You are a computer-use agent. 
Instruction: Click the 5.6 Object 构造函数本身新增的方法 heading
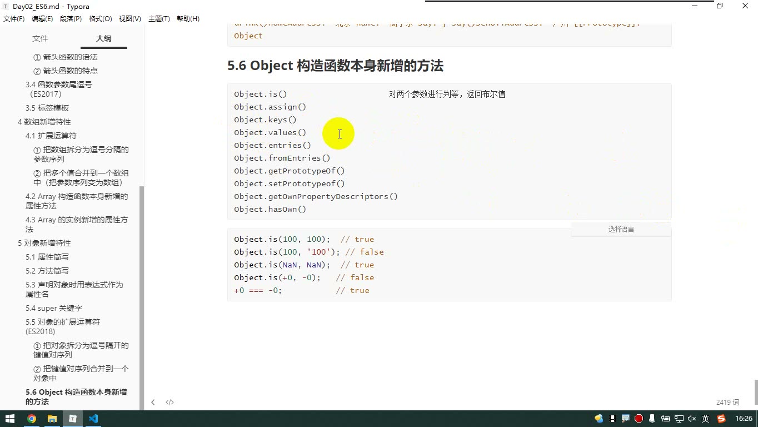(x=335, y=66)
